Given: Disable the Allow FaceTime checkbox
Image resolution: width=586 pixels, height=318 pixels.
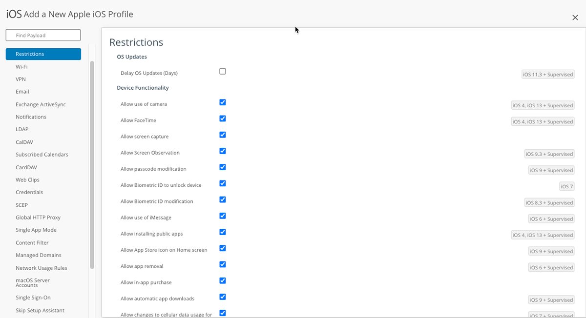Looking at the screenshot, I should [223, 119].
